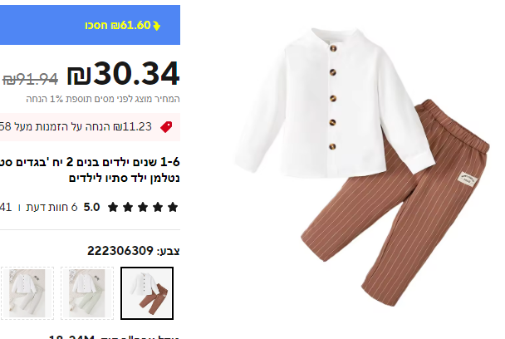Click the 5.0 rating score
Viewport: 505px width, 339px height.
click(92, 207)
